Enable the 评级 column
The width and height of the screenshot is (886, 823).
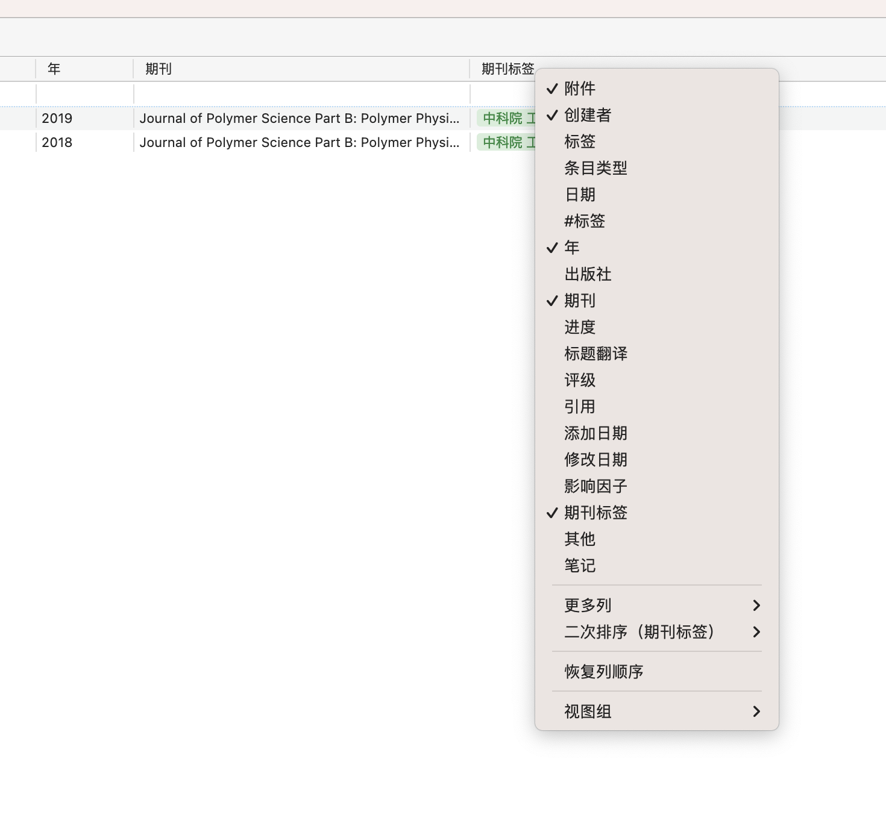[x=657, y=380]
